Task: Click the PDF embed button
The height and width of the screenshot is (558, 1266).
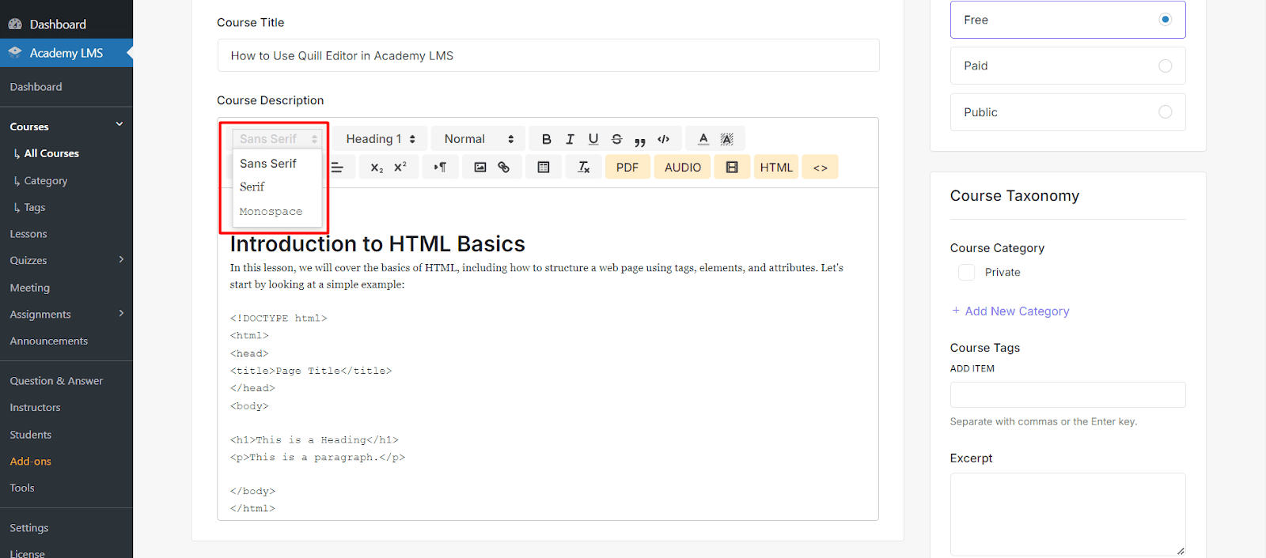Action: [627, 168]
